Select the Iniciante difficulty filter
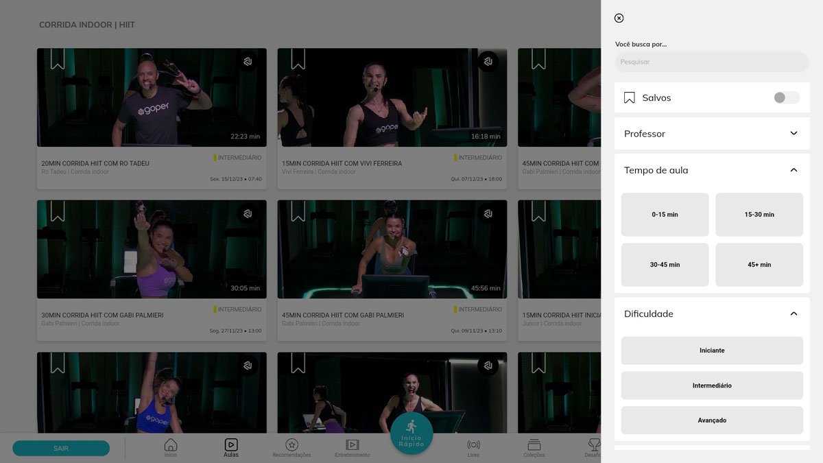This screenshot has height=463, width=823. tap(712, 351)
